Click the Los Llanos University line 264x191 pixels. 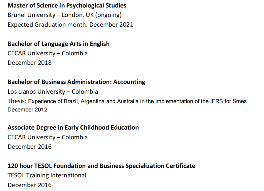[53, 91]
